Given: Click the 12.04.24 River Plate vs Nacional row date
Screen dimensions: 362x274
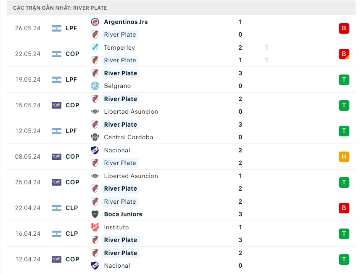Looking at the screenshot, I should click(28, 259).
